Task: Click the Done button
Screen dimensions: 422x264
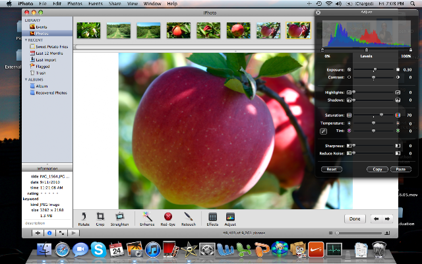Action: point(355,218)
